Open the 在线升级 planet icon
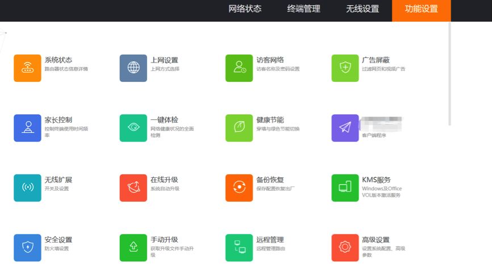 (134, 188)
